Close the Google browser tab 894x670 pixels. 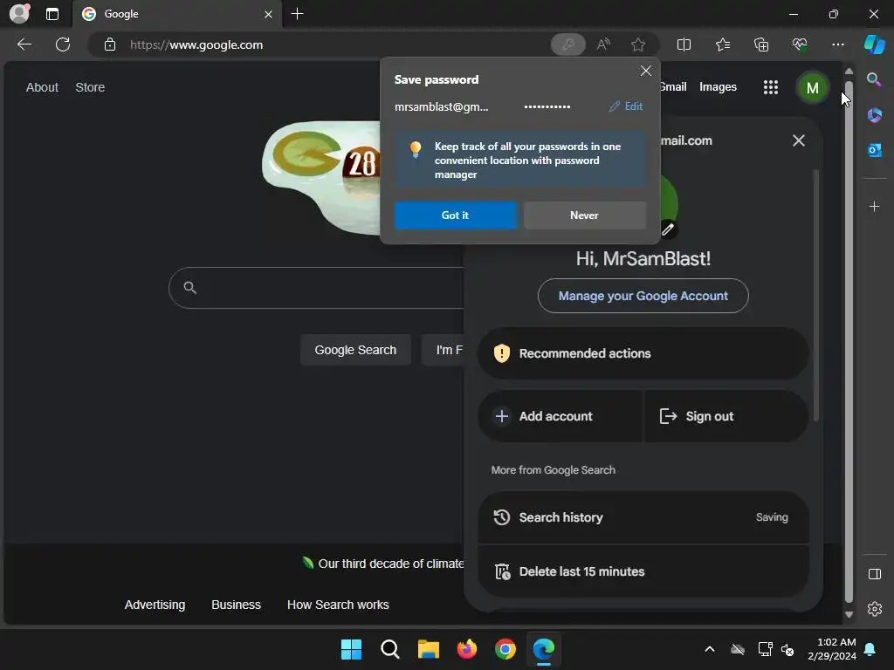coord(268,14)
